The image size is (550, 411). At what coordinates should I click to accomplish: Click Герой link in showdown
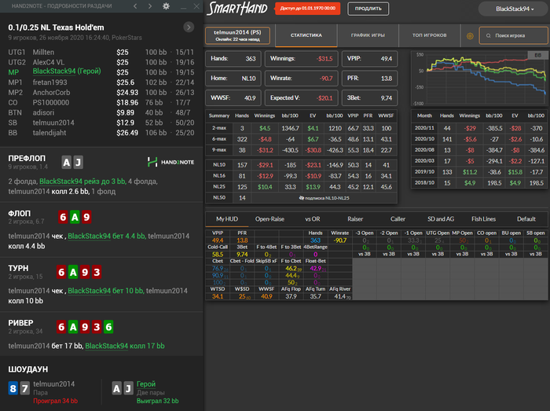[x=146, y=384]
